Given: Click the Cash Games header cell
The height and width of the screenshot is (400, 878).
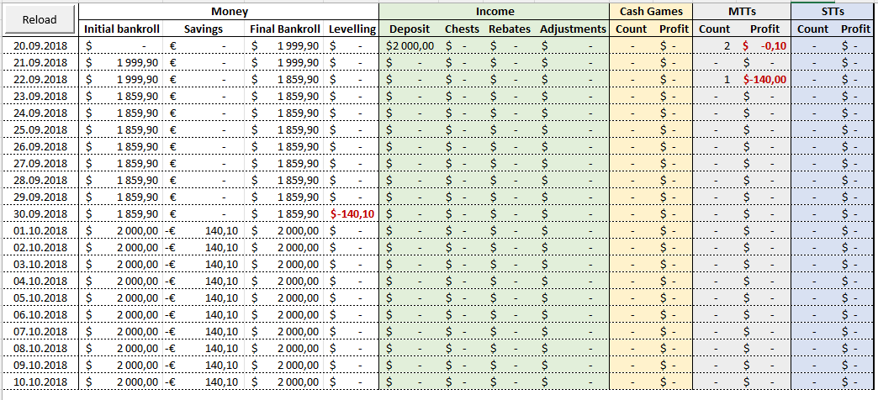Looking at the screenshot, I should tap(651, 12).
